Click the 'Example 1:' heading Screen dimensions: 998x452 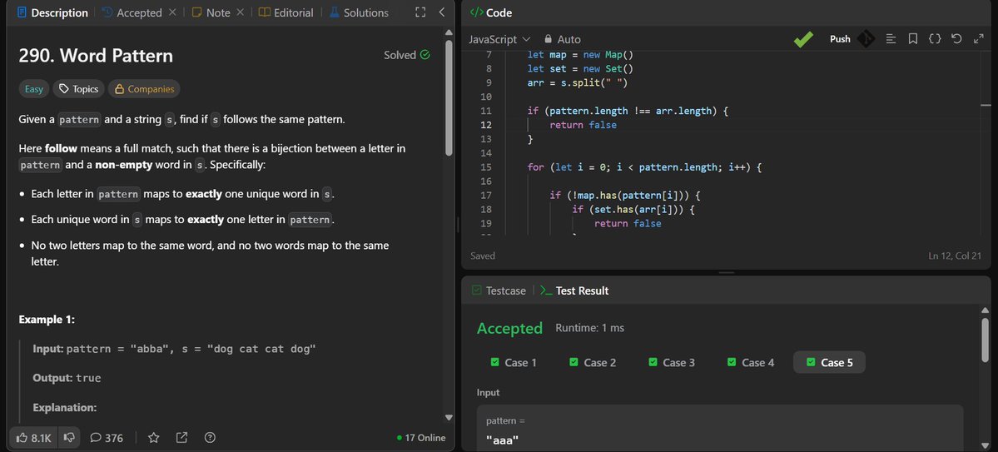tap(47, 320)
